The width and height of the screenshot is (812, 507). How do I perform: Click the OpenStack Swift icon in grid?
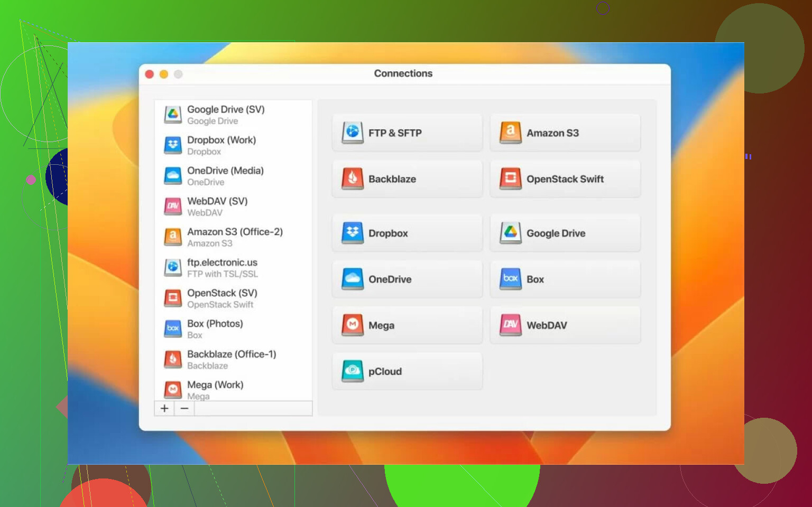[x=511, y=179]
